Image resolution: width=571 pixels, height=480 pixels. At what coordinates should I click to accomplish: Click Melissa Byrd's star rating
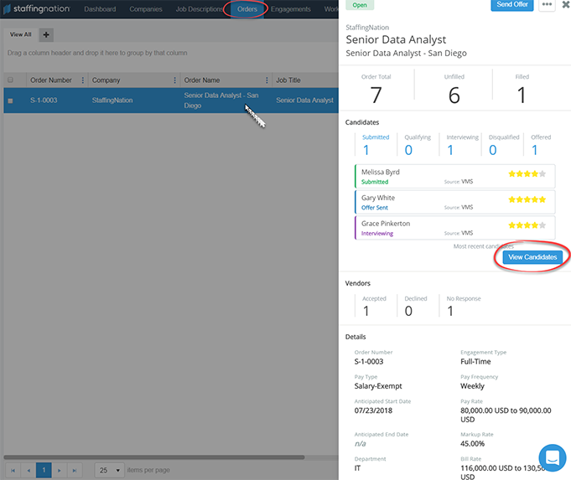527,173
